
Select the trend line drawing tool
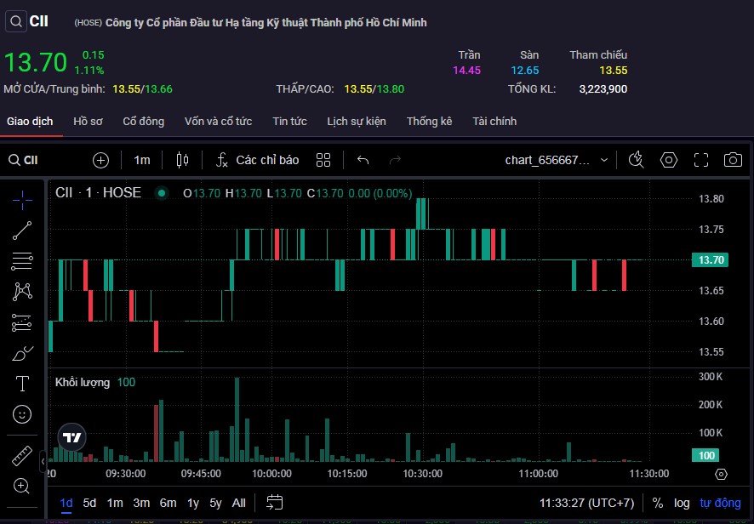coord(23,230)
